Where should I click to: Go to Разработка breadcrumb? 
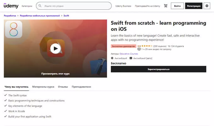10,16
